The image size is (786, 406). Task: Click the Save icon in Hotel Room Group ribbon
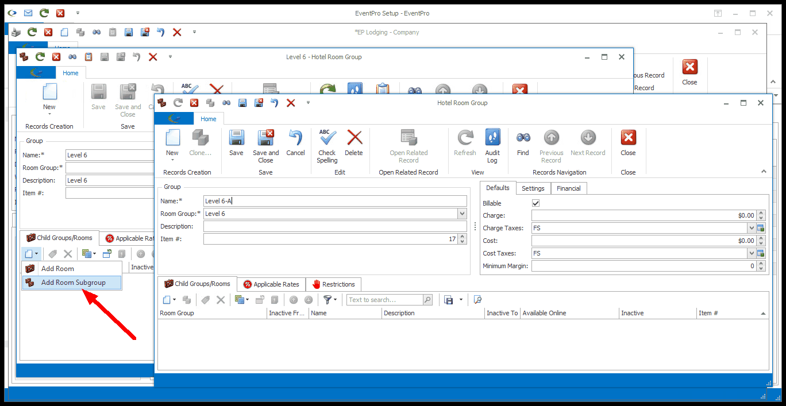tap(236, 138)
